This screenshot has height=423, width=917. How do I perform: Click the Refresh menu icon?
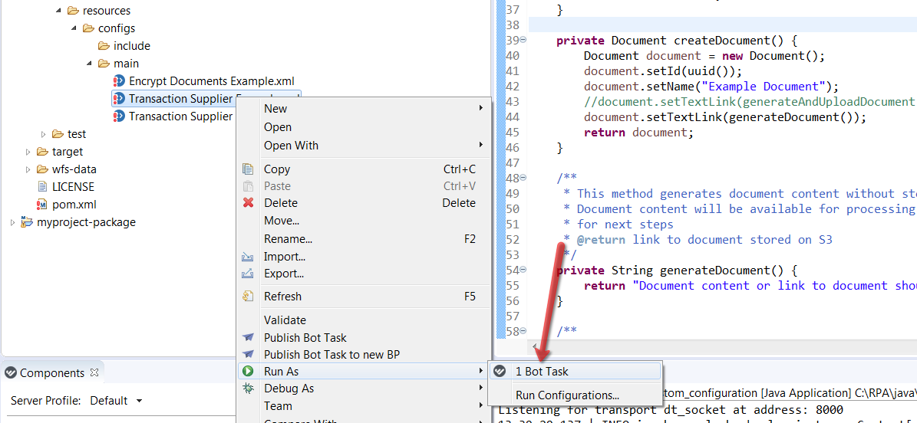tap(248, 297)
